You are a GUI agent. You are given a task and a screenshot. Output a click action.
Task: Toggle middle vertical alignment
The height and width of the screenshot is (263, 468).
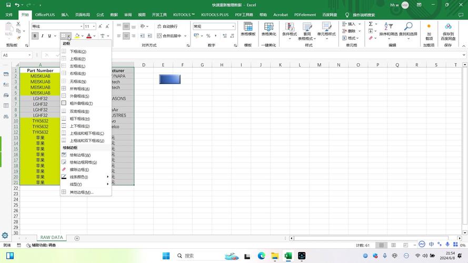126,26
